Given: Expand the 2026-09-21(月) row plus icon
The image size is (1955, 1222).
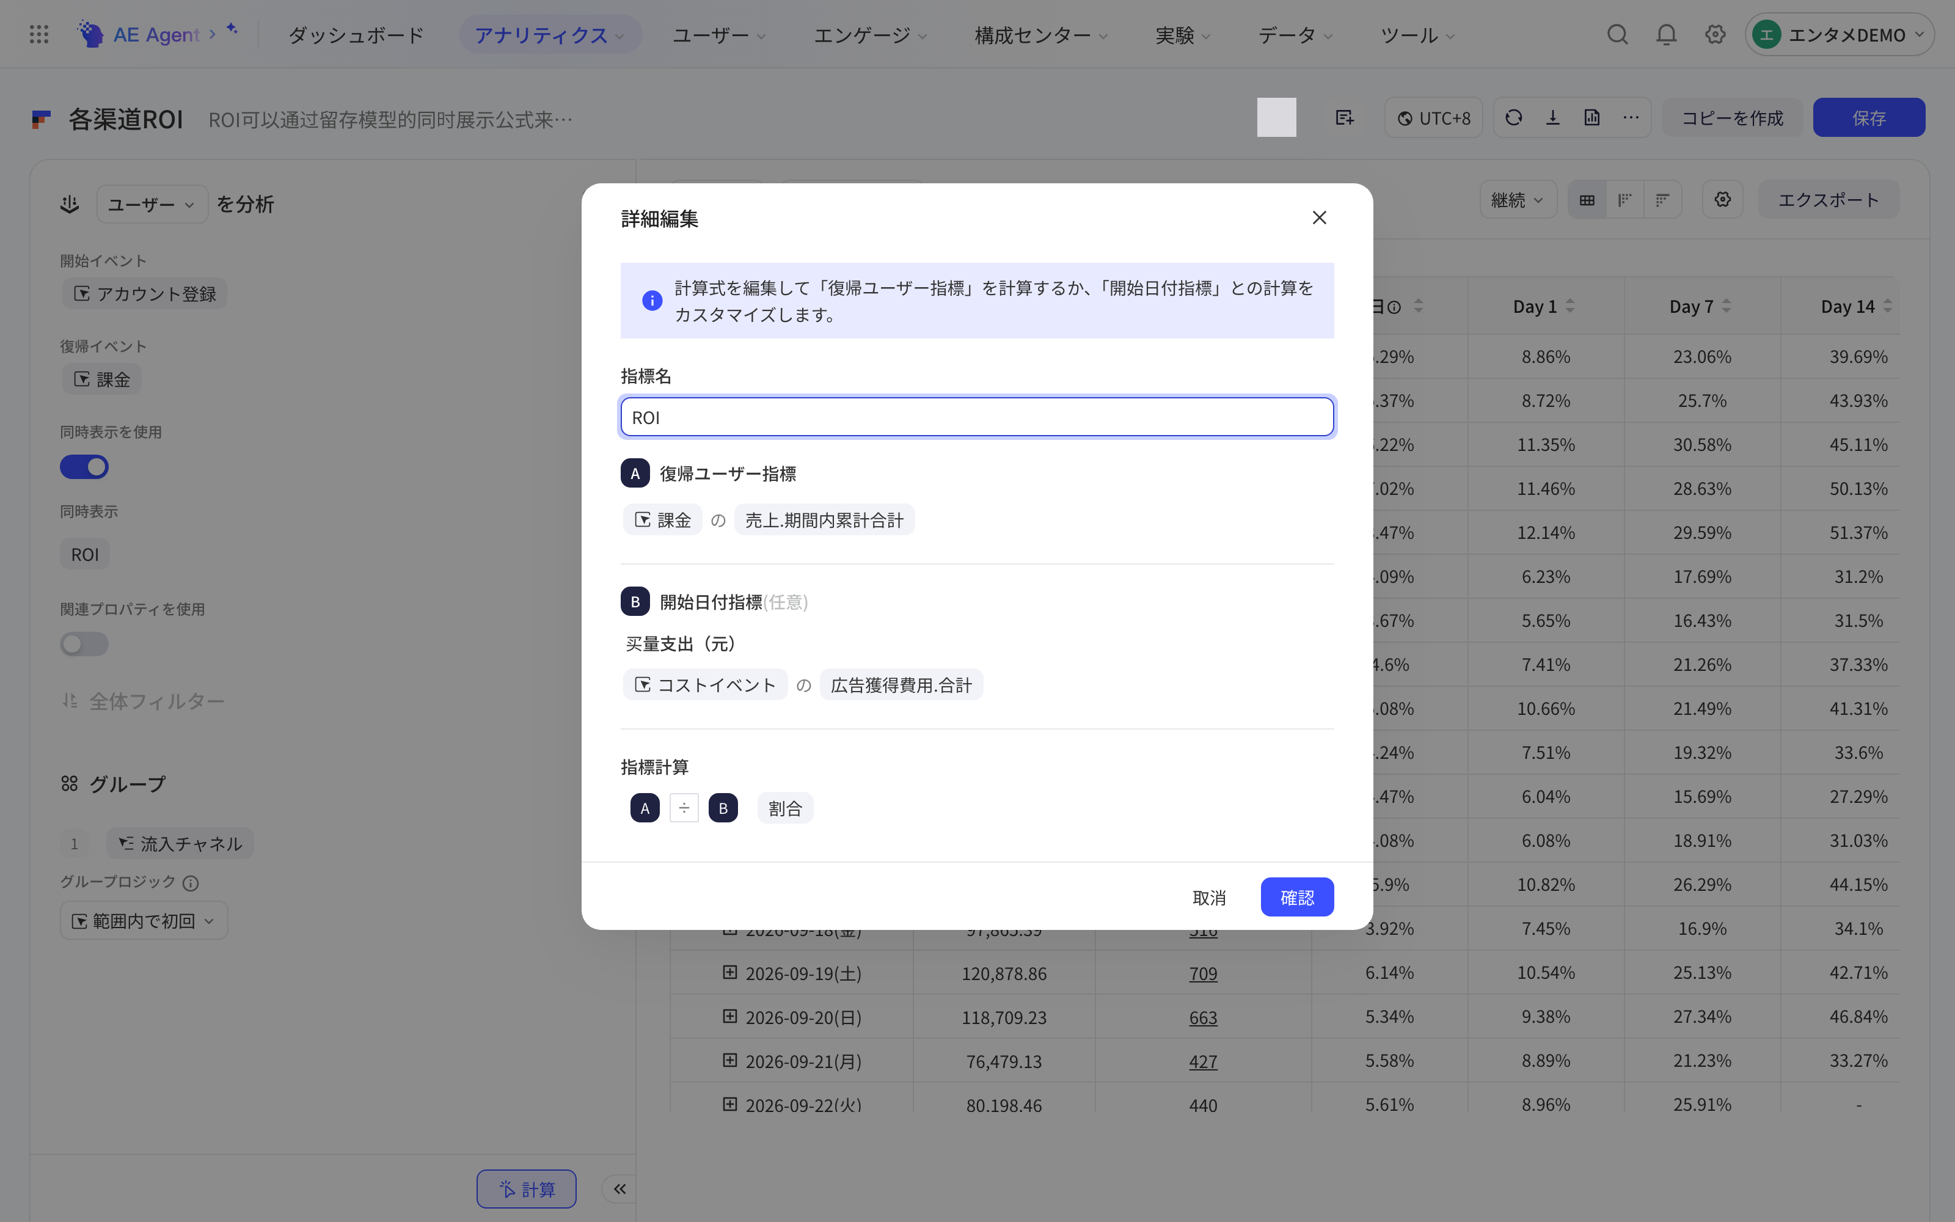Looking at the screenshot, I should 729,1060.
